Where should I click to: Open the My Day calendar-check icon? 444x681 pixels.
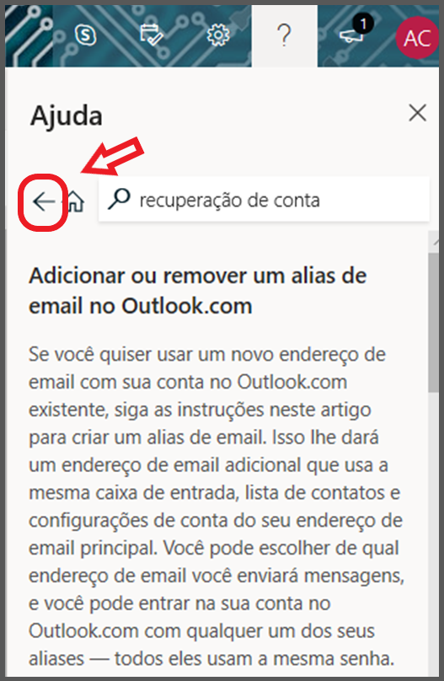(152, 35)
